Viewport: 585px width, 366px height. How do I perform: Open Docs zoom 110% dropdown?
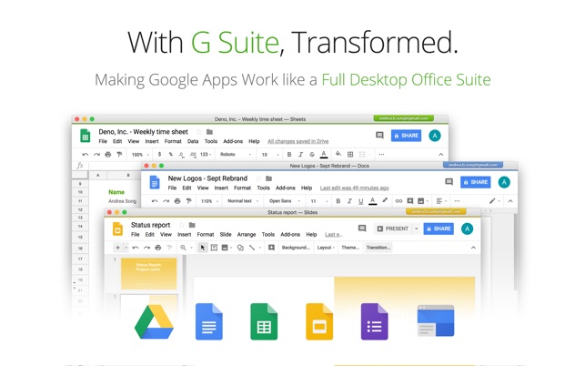209,201
